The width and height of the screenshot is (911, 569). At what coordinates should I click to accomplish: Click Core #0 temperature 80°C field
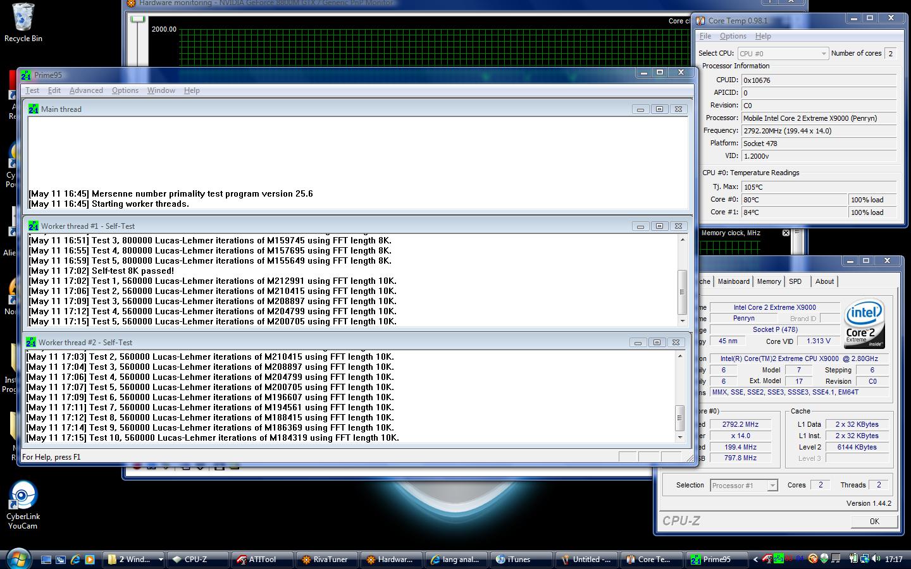794,200
